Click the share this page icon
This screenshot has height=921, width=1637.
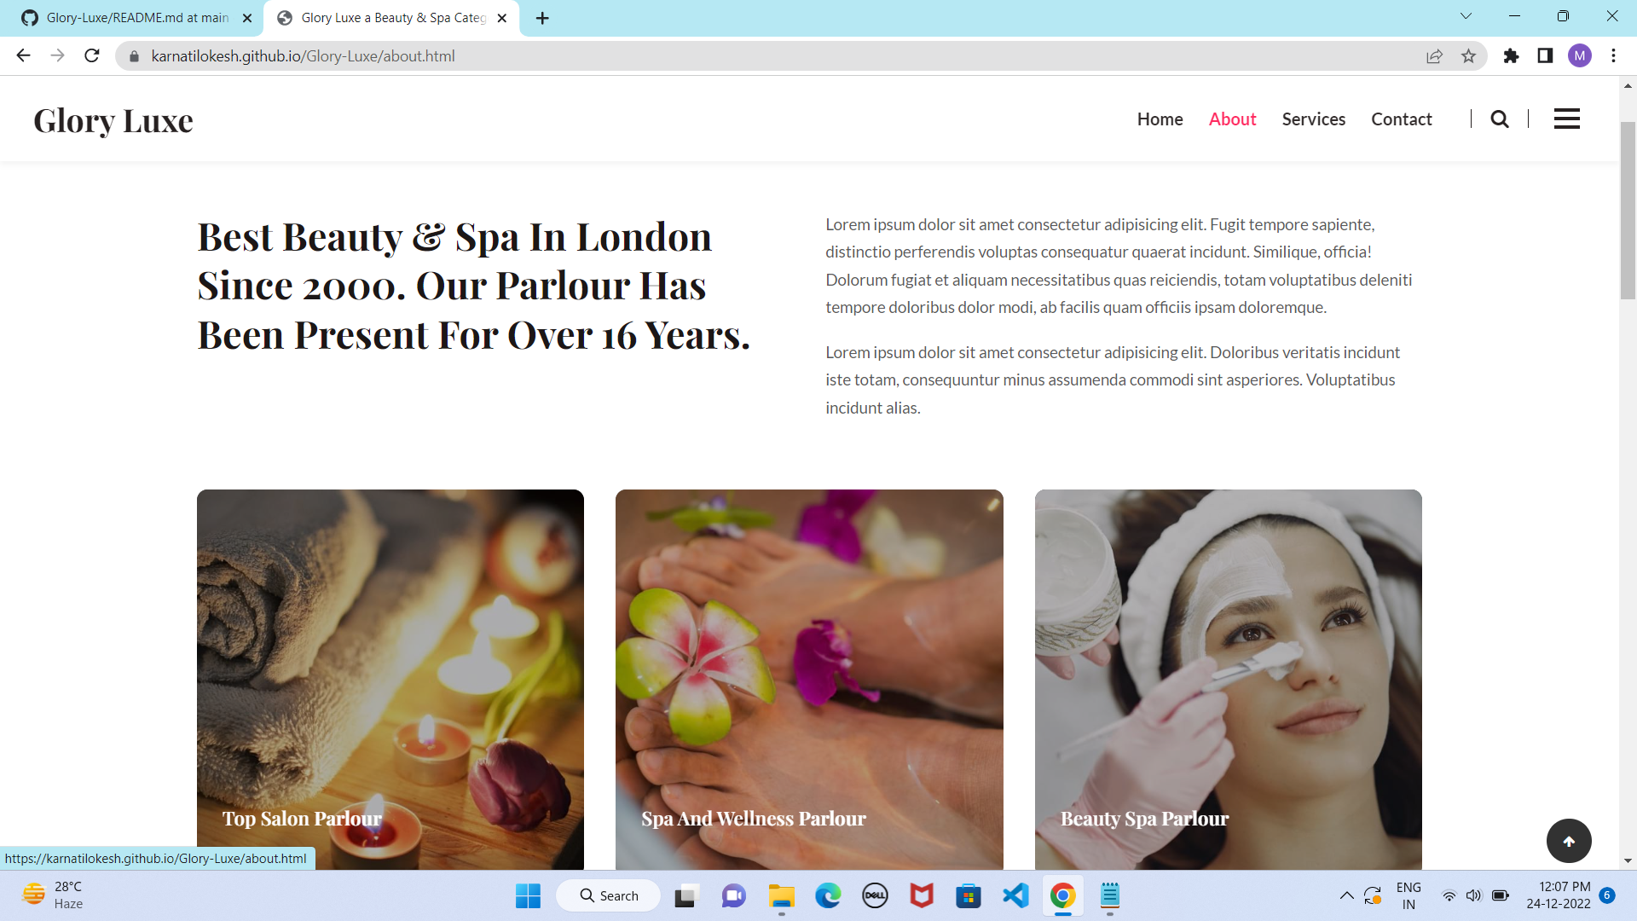pos(1434,56)
